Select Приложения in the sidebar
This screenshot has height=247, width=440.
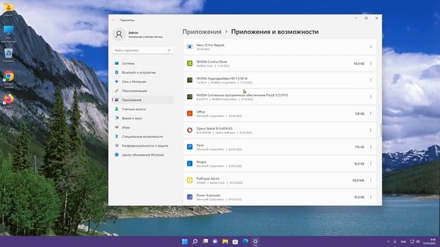[x=142, y=100]
